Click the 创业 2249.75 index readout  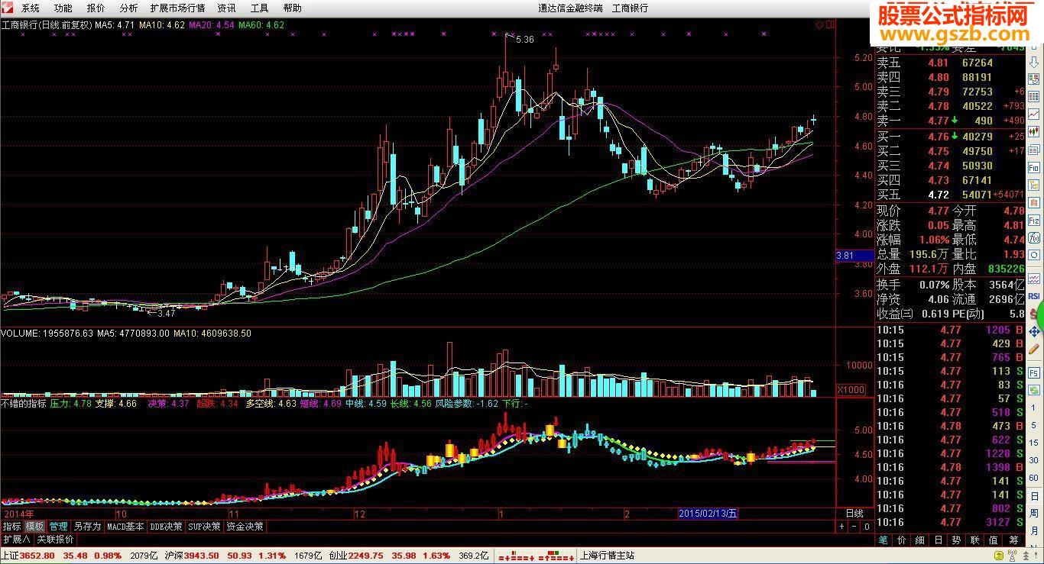[355, 556]
